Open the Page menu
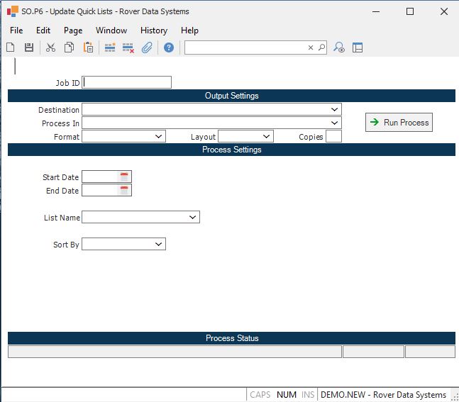 [73, 30]
